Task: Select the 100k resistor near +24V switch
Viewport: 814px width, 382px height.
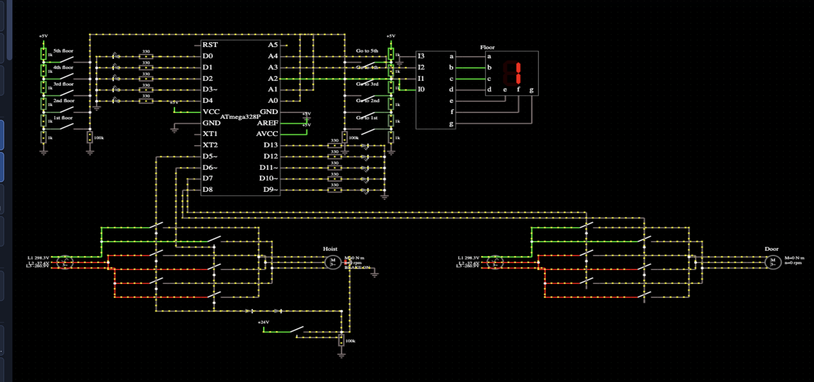Action: click(341, 340)
